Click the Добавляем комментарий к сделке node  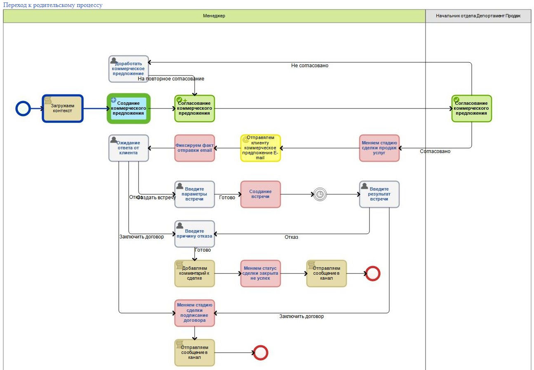(195, 273)
